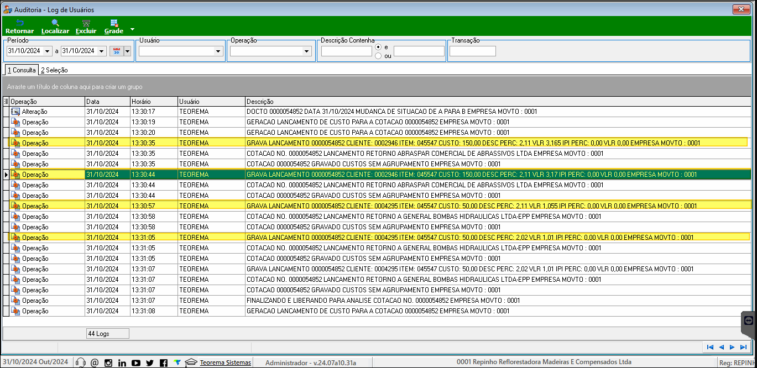Screen dimensions: 757x368
Task: Click the Operação icon in the 13:30:57 row
Action: pyautogui.click(x=15, y=206)
